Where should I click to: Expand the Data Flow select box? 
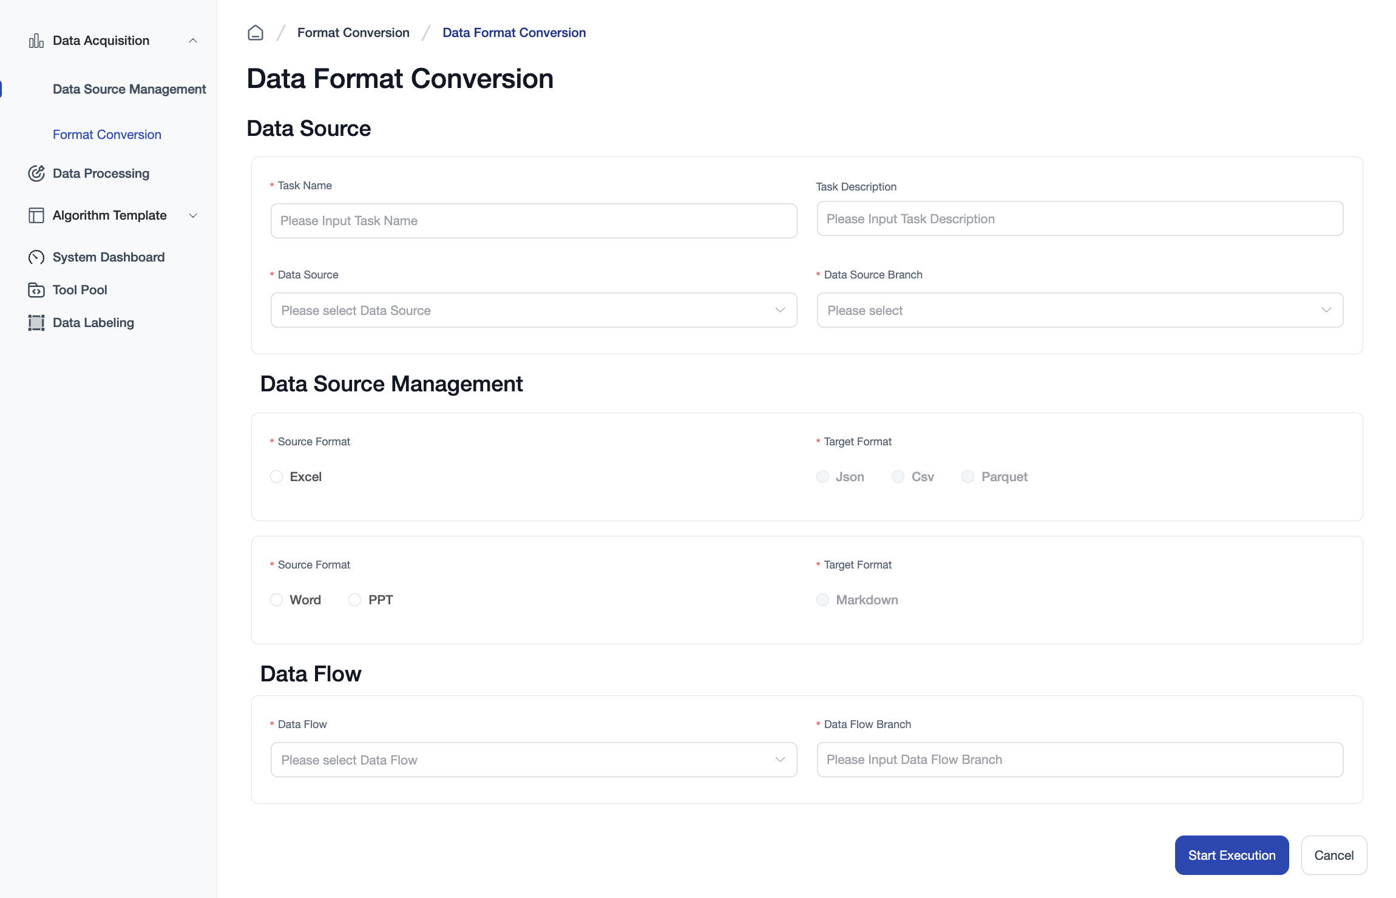tap(534, 760)
